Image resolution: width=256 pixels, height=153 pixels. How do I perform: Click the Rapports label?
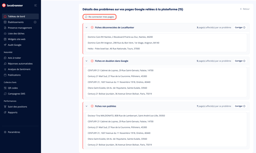click(x=13, y=113)
